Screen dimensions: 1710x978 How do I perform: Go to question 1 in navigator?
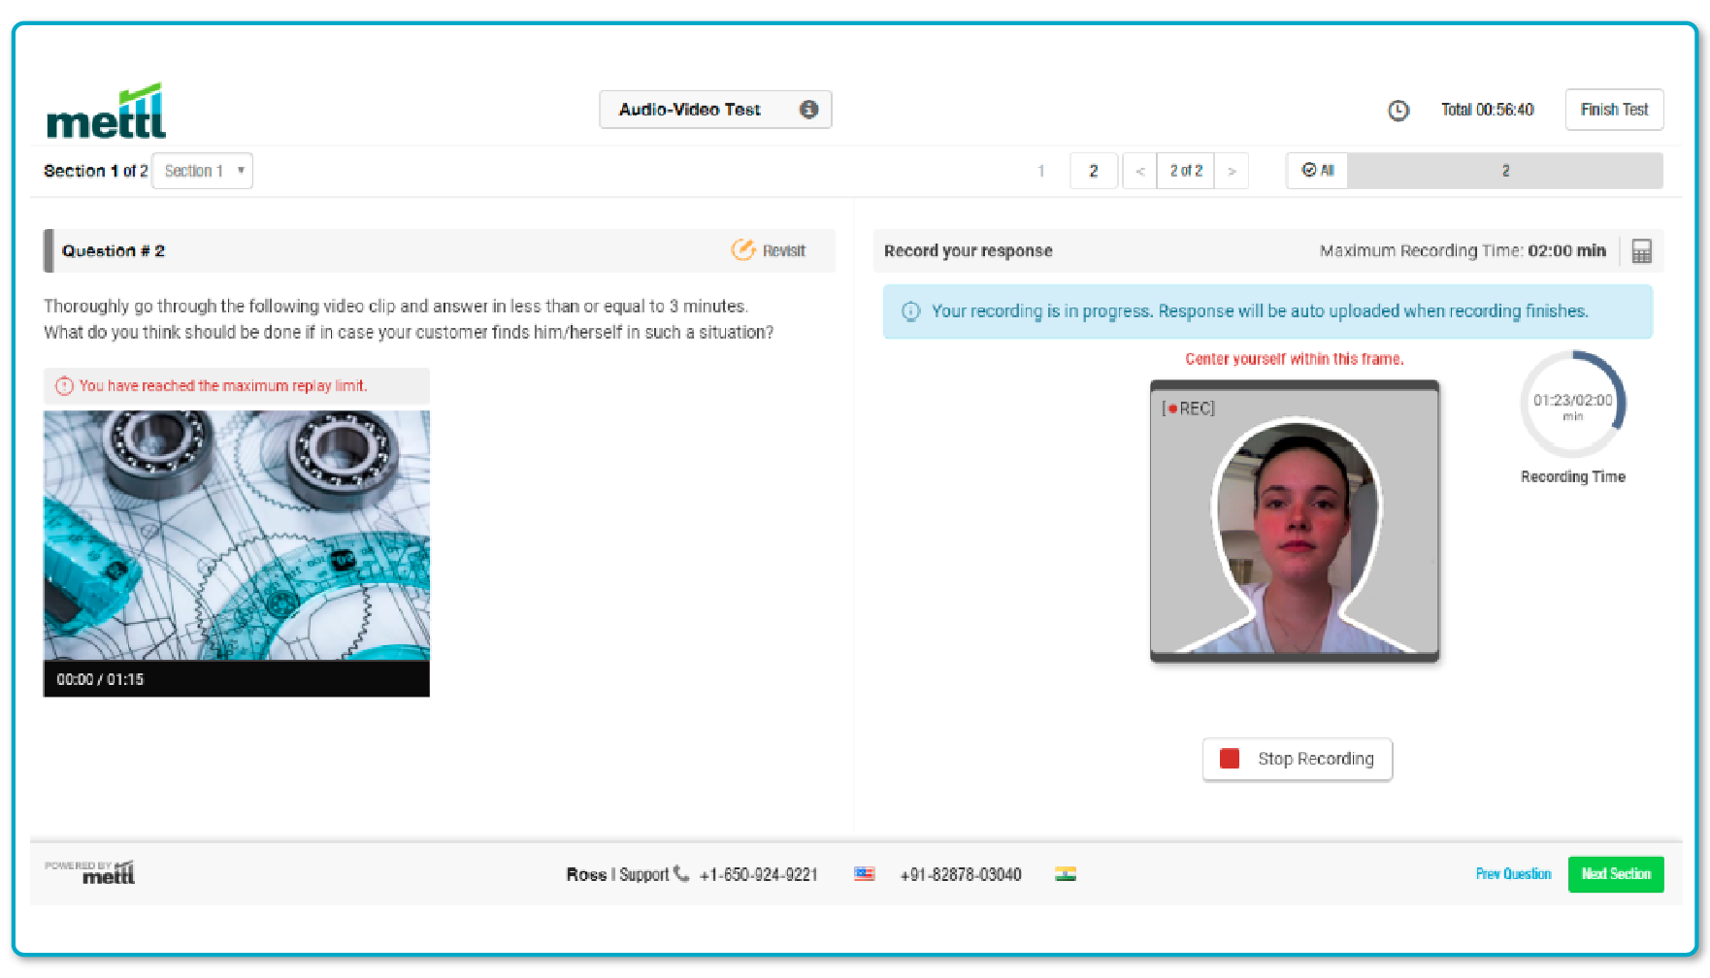pyautogui.click(x=1041, y=171)
